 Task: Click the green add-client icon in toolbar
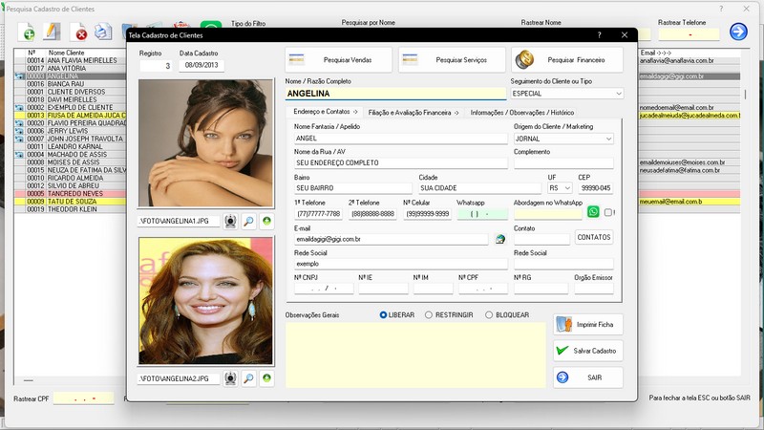pyautogui.click(x=29, y=33)
